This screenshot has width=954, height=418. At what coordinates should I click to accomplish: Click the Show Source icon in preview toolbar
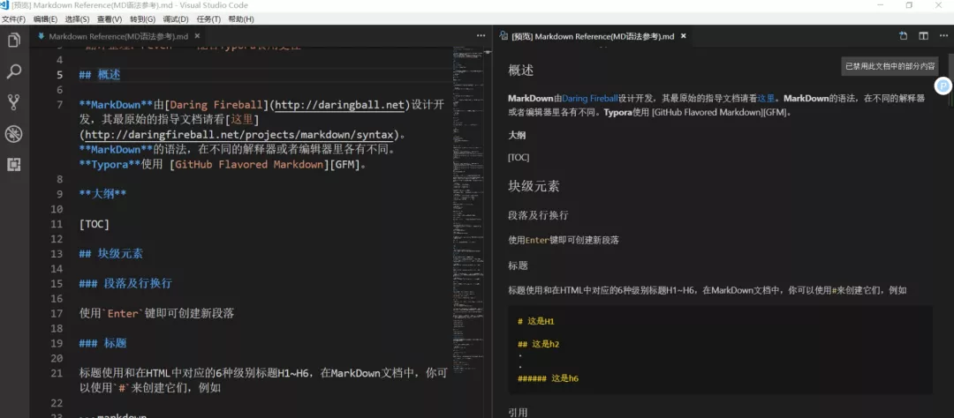click(904, 36)
